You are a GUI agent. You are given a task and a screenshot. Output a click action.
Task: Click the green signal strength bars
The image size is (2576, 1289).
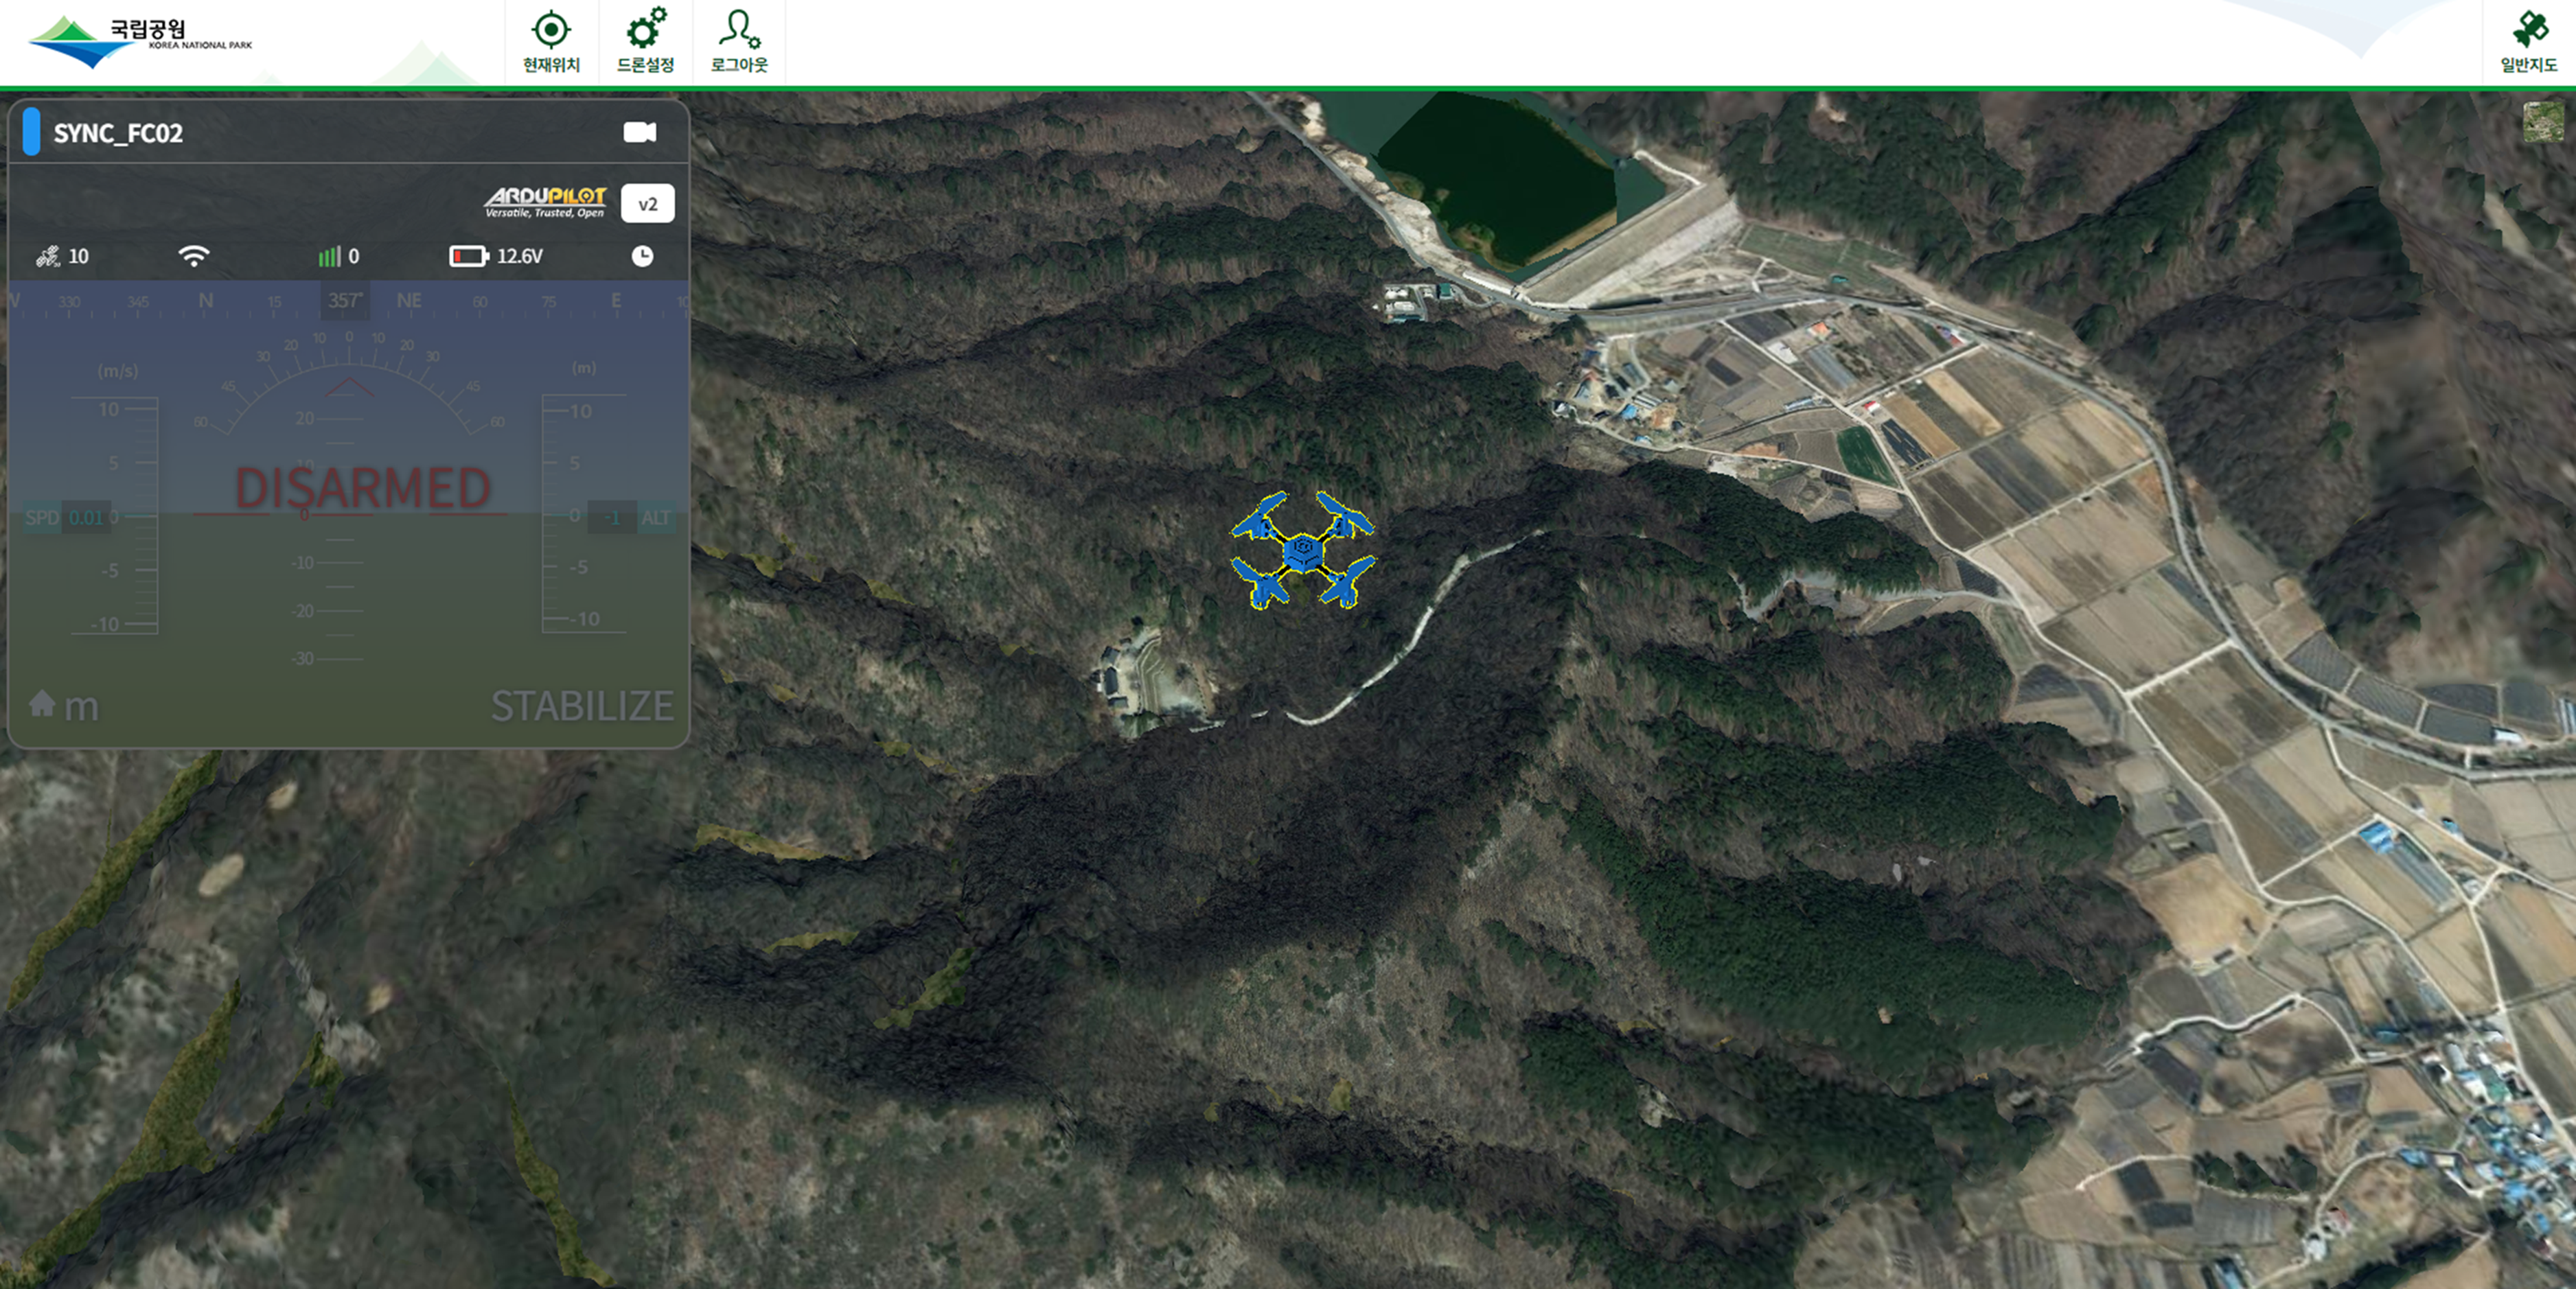click(x=329, y=257)
